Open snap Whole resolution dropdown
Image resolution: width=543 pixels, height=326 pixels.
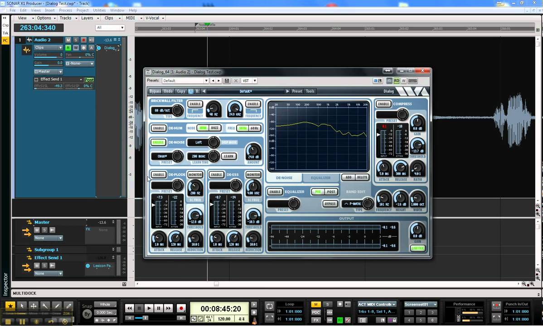105,305
